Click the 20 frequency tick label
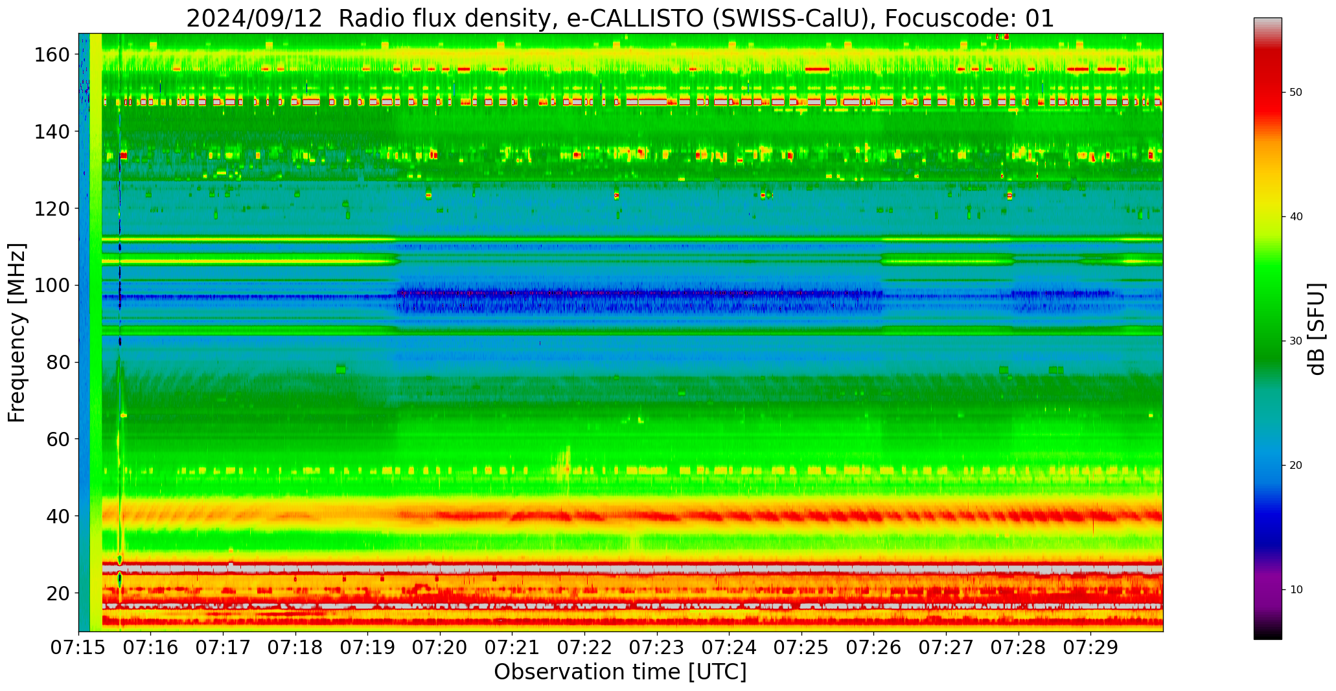This screenshot has height=691, width=1336. [58, 593]
